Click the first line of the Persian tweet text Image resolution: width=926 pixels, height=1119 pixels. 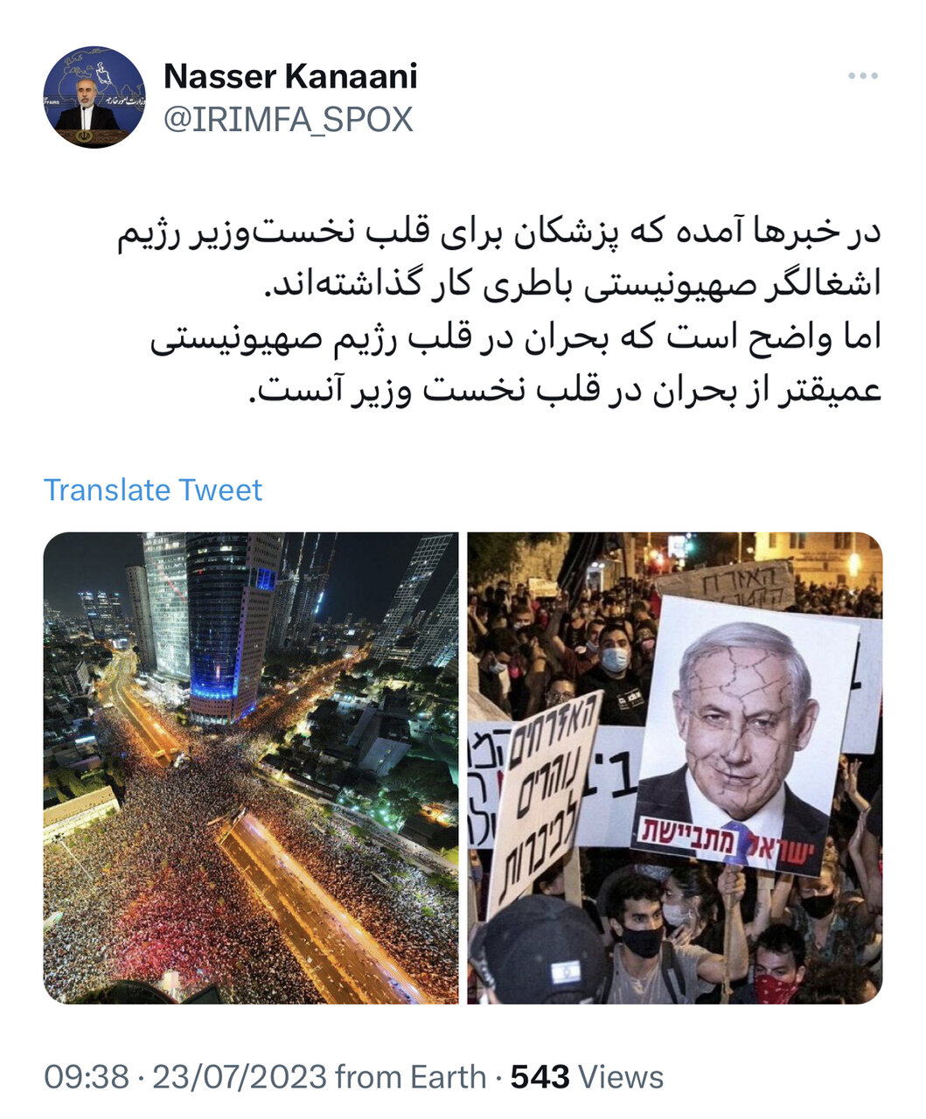(500, 233)
